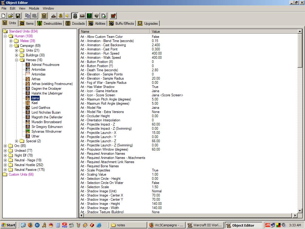
Task: Open a map with the folder icon
Action: point(11,16)
